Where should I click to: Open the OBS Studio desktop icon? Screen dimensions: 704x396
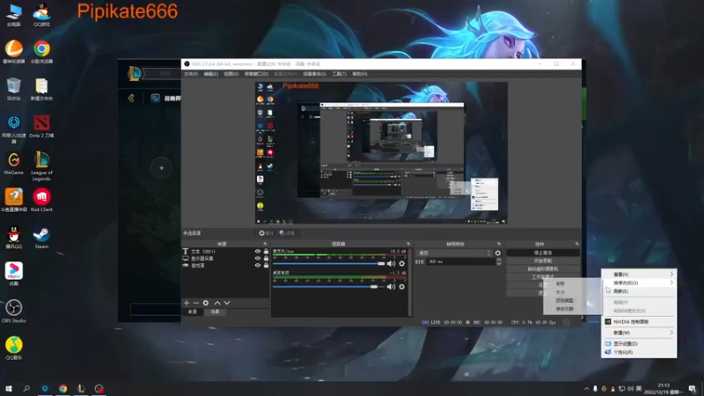[x=13, y=312]
